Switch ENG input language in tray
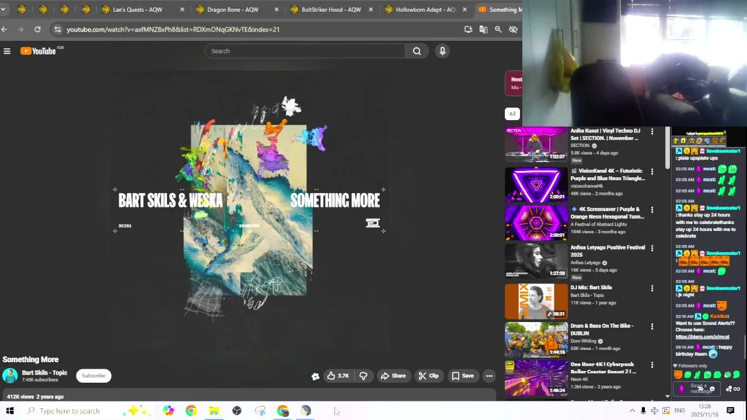 click(679, 411)
